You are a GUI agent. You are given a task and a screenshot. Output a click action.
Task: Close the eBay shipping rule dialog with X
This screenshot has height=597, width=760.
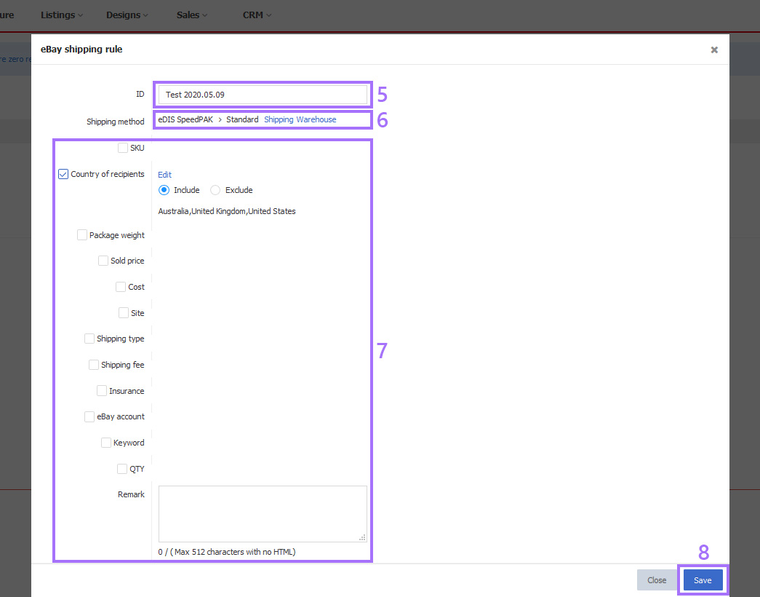coord(714,50)
